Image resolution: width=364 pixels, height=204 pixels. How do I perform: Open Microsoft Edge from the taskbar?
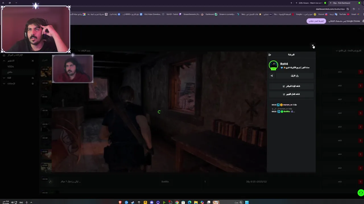(x=189, y=202)
